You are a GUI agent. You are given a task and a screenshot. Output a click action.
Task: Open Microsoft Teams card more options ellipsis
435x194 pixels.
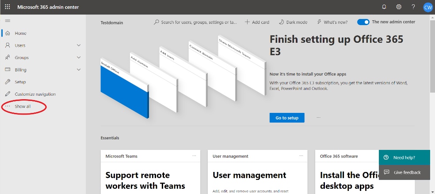194,156
